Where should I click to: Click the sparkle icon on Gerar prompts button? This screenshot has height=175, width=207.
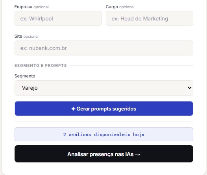click(x=73, y=109)
